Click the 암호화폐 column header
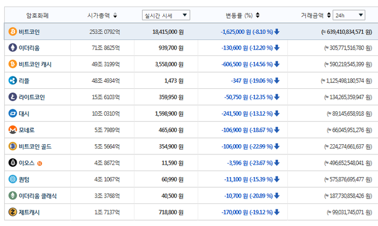This screenshot has height=226, width=378. (37, 16)
